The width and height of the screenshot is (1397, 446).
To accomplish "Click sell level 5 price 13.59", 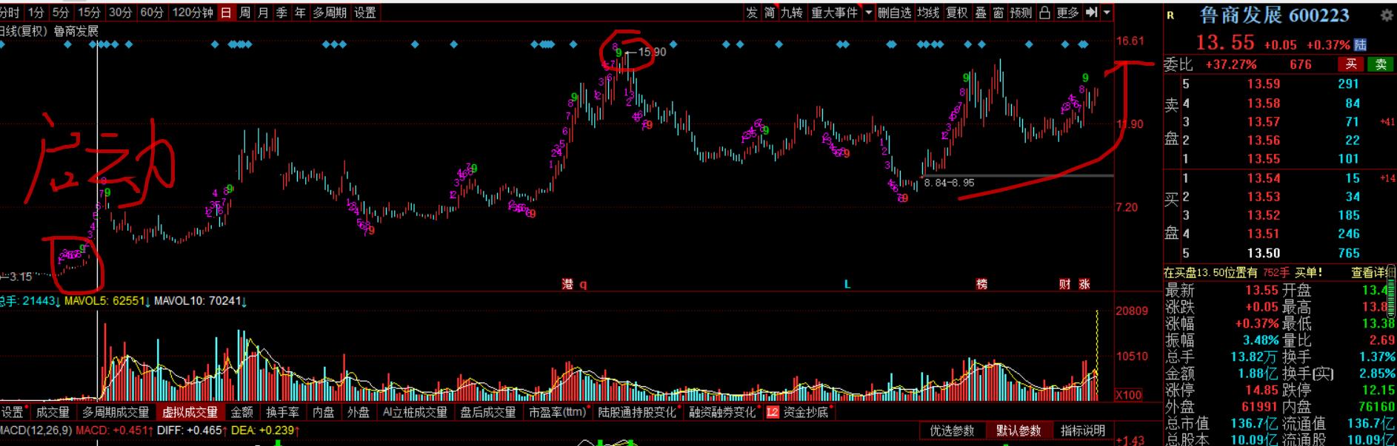I will [1263, 84].
